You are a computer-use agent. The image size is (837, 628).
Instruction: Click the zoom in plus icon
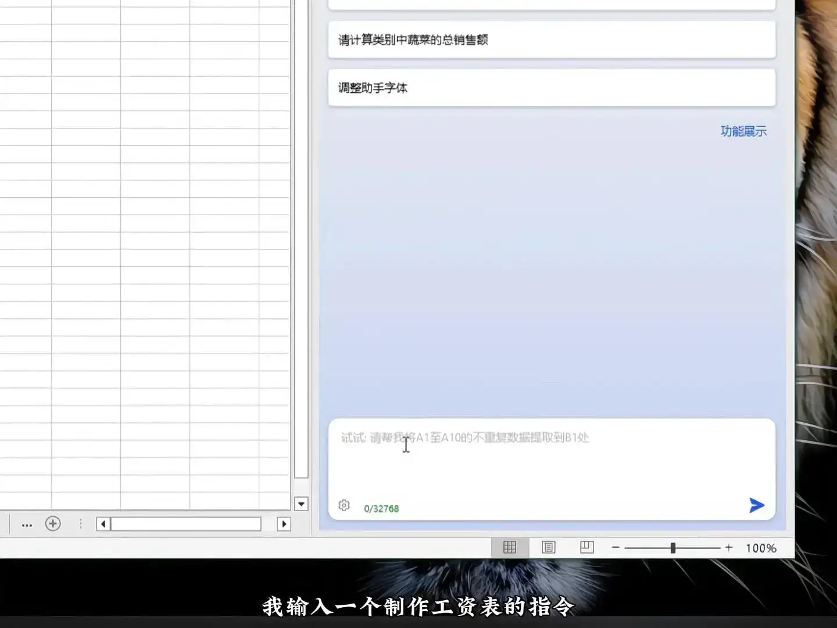[728, 547]
